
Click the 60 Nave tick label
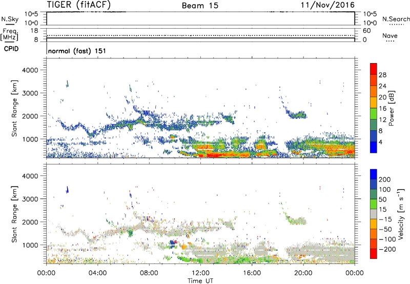[367, 31]
